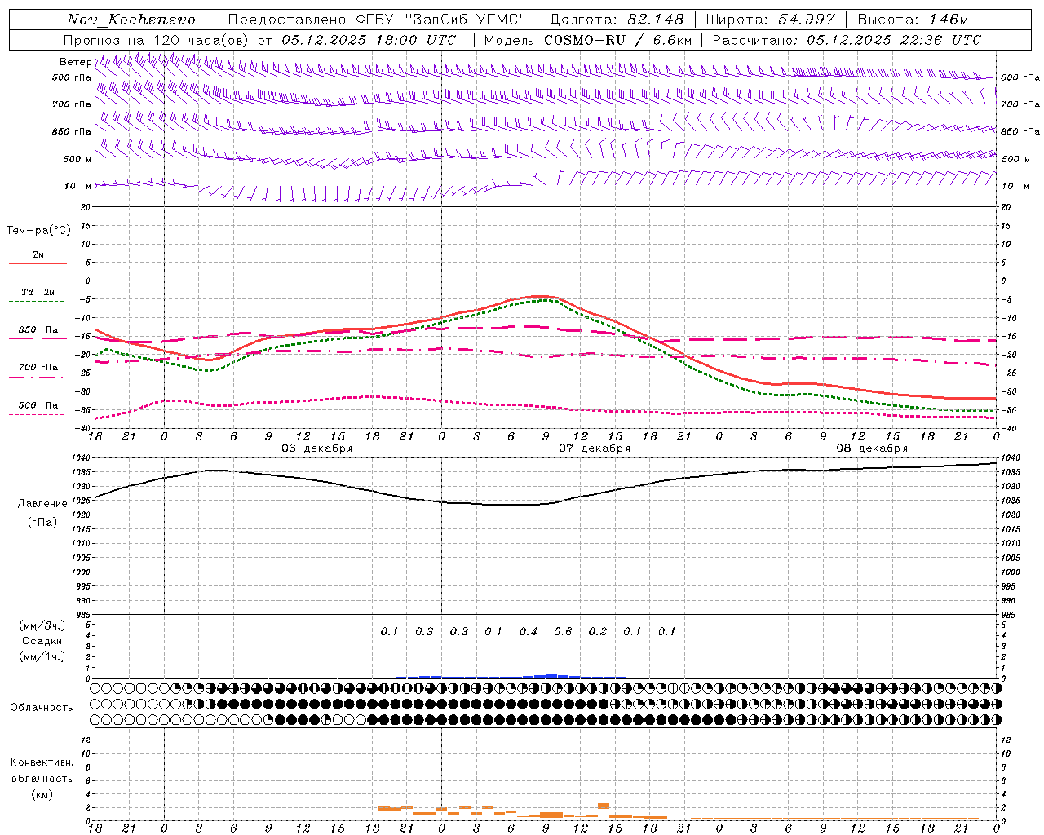
Task: Click the 'COSMO-RU / 6.6км' model label
Action: (x=618, y=40)
